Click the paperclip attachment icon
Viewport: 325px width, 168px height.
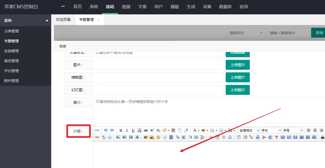point(177,137)
